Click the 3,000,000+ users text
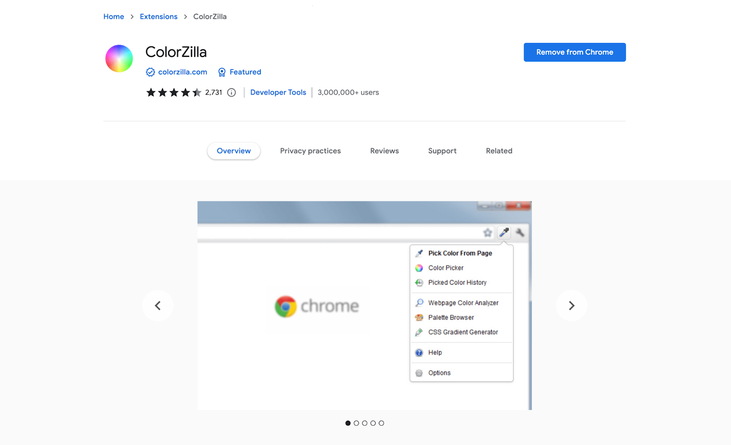This screenshot has width=731, height=445. pos(348,92)
